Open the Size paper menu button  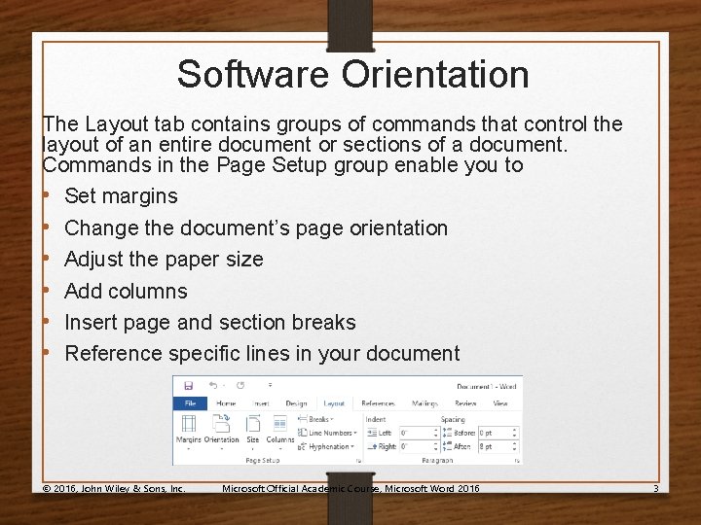point(252,432)
